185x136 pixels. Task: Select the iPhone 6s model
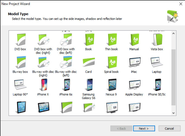point(66,88)
